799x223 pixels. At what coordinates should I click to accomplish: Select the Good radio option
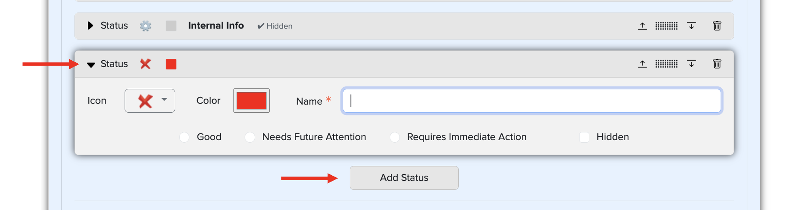tap(184, 137)
